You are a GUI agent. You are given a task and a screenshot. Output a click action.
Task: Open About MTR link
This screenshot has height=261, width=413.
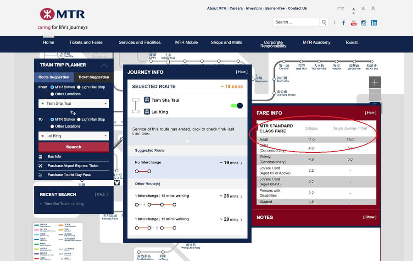click(x=217, y=8)
